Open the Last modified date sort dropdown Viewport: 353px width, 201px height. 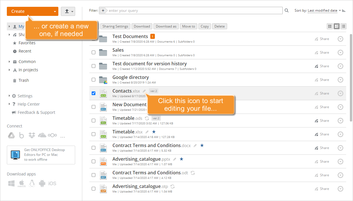323,10
